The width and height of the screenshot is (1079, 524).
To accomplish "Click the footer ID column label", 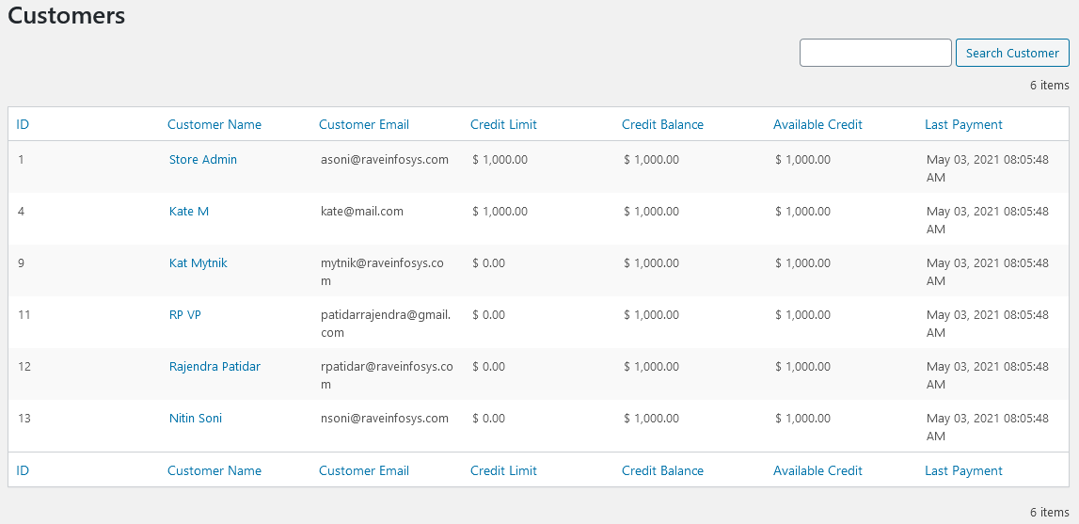I will click(23, 470).
